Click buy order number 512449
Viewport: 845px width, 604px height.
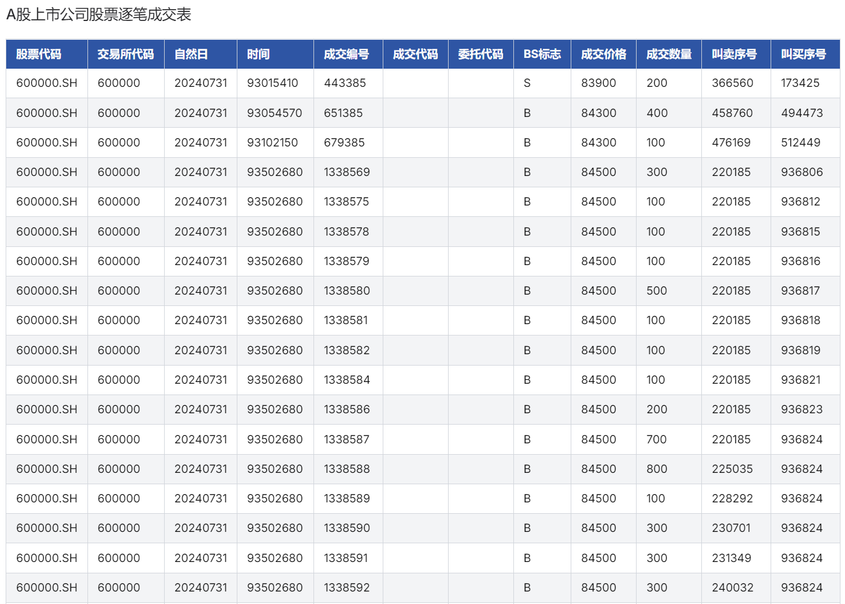pos(801,142)
